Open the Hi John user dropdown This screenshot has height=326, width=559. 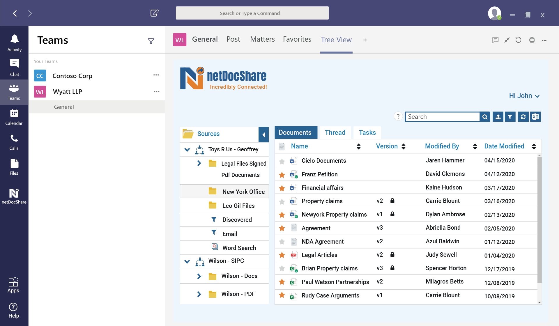tap(524, 96)
